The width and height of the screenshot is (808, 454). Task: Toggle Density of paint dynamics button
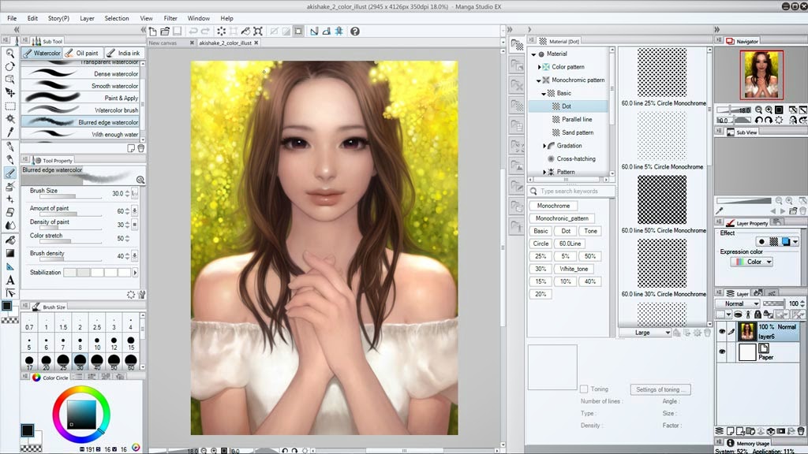click(134, 225)
